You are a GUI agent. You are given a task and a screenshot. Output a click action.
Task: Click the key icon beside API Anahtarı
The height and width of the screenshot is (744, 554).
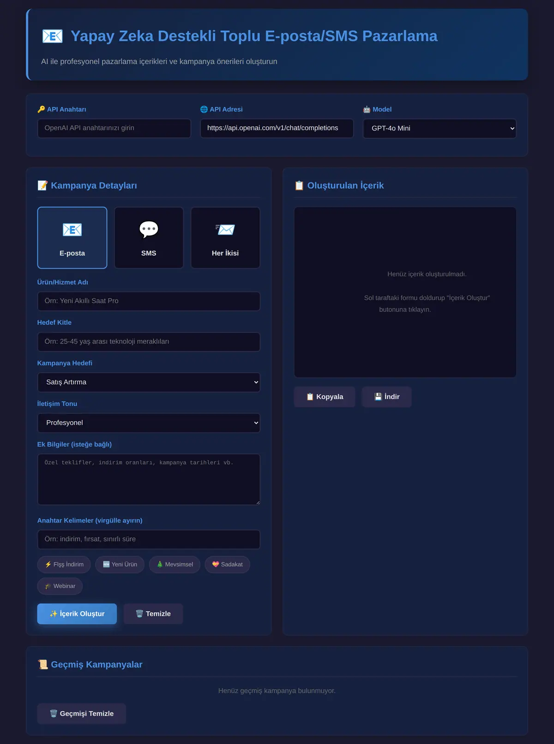[x=41, y=109]
